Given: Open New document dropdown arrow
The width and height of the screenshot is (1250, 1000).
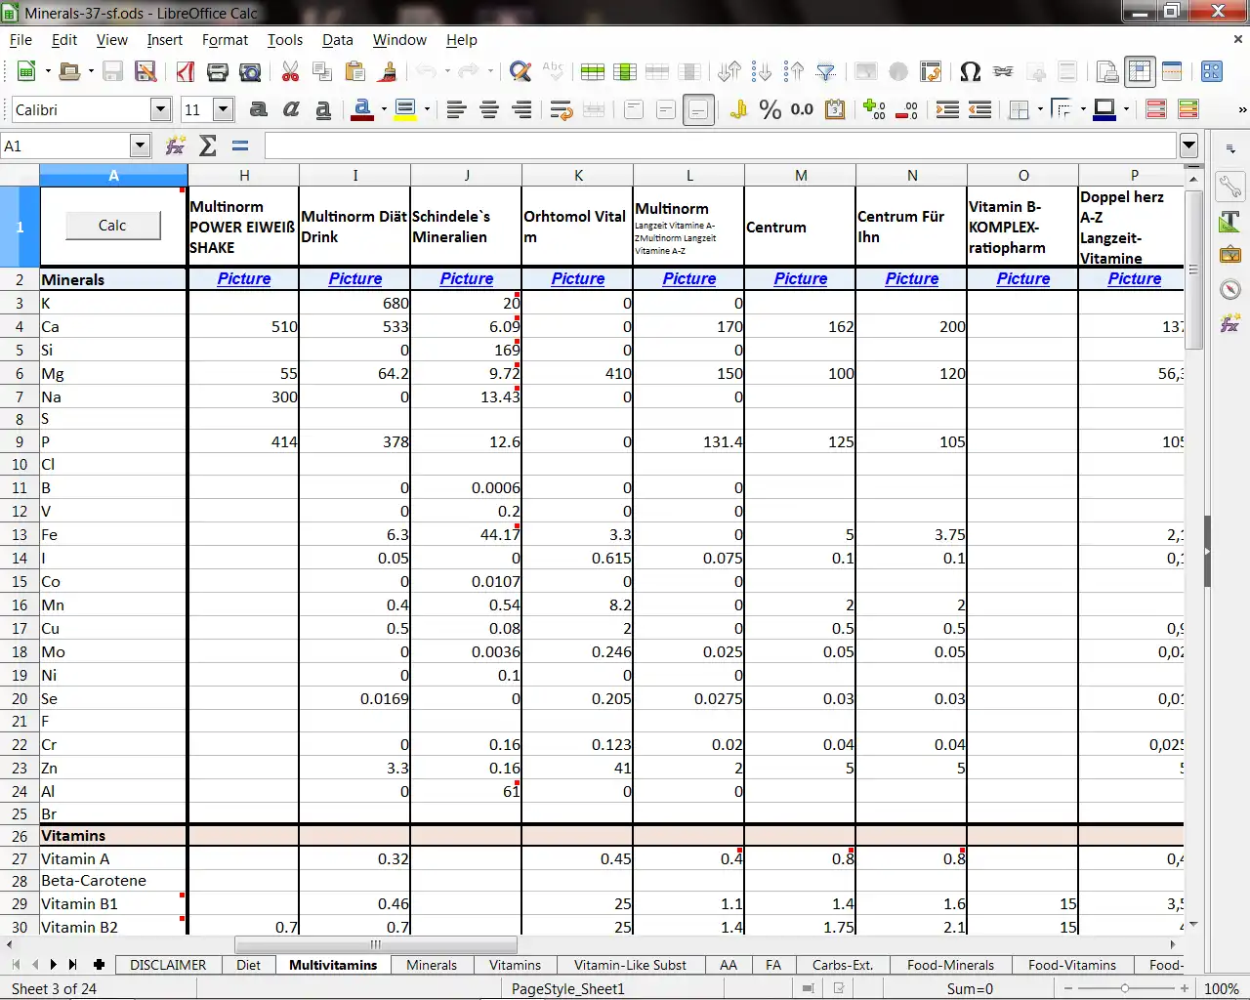Looking at the screenshot, I should pyautogui.click(x=47, y=71).
